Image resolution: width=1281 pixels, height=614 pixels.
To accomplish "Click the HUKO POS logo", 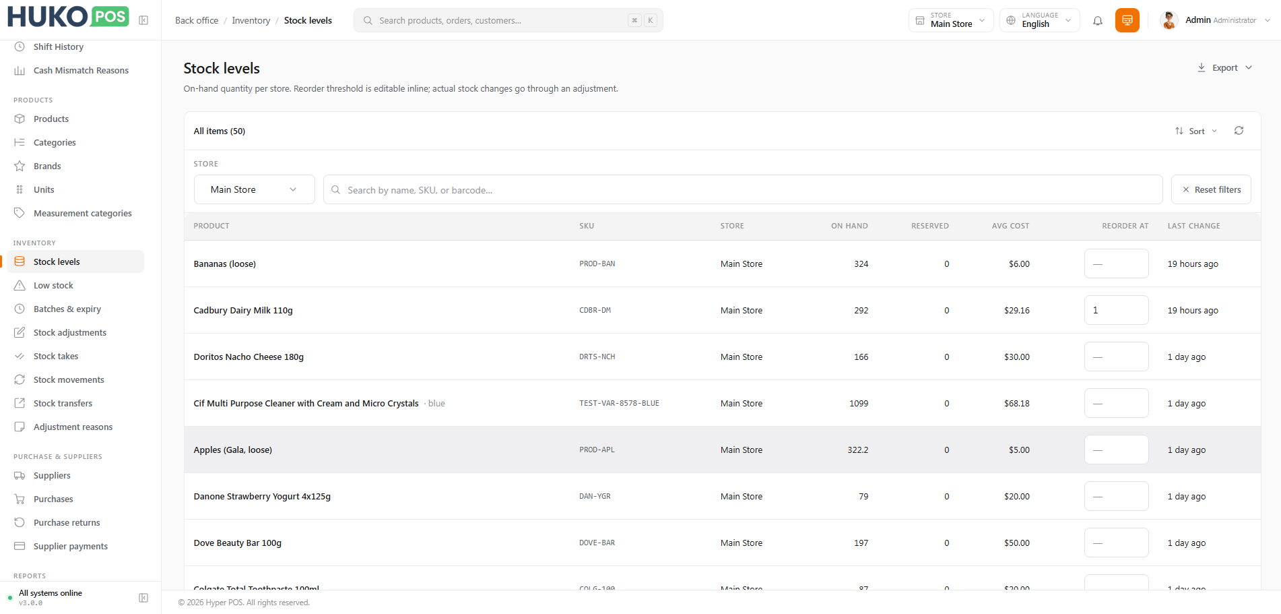I will 68,17.
